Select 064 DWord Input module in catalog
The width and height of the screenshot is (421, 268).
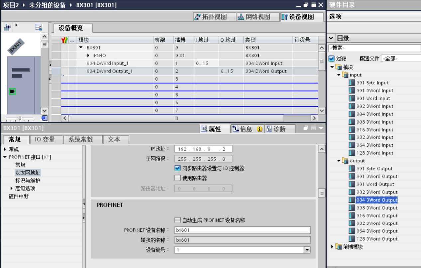[x=374, y=145]
